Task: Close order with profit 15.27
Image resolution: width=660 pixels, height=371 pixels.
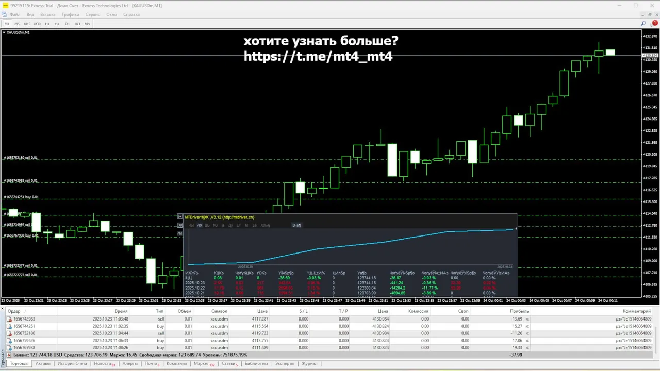Action: (527, 327)
